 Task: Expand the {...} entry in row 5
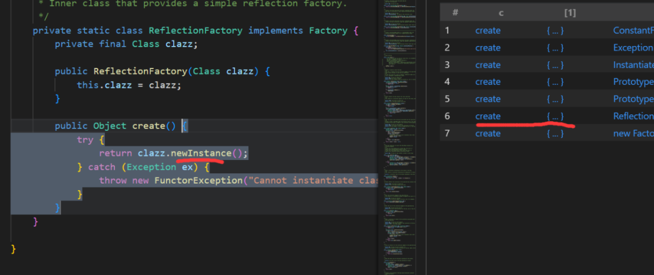pyautogui.click(x=555, y=99)
